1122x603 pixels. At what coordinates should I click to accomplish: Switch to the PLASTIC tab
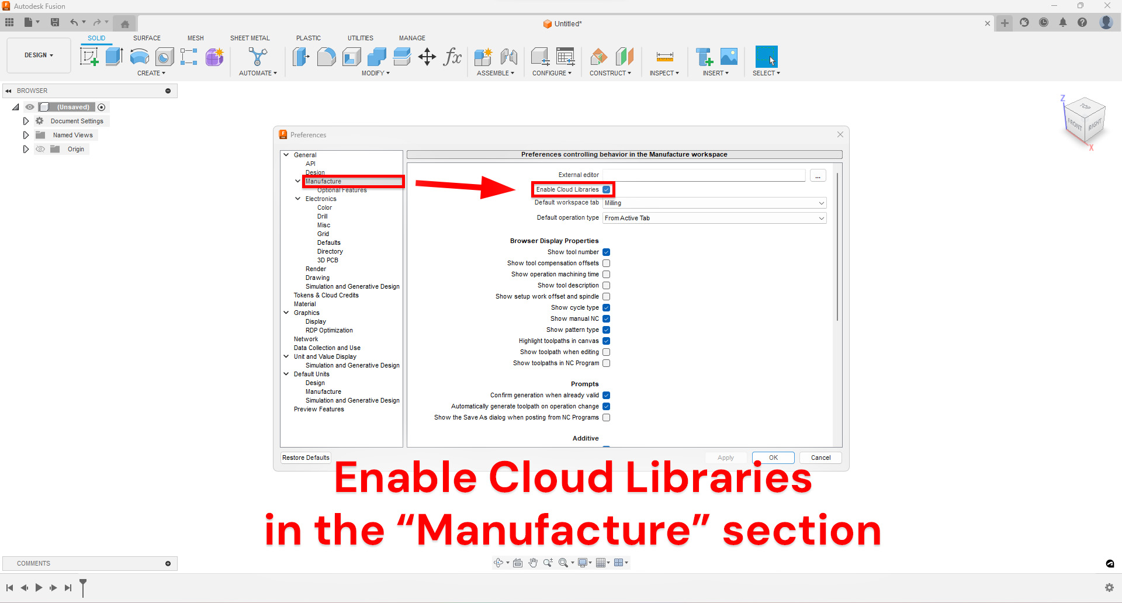(309, 38)
